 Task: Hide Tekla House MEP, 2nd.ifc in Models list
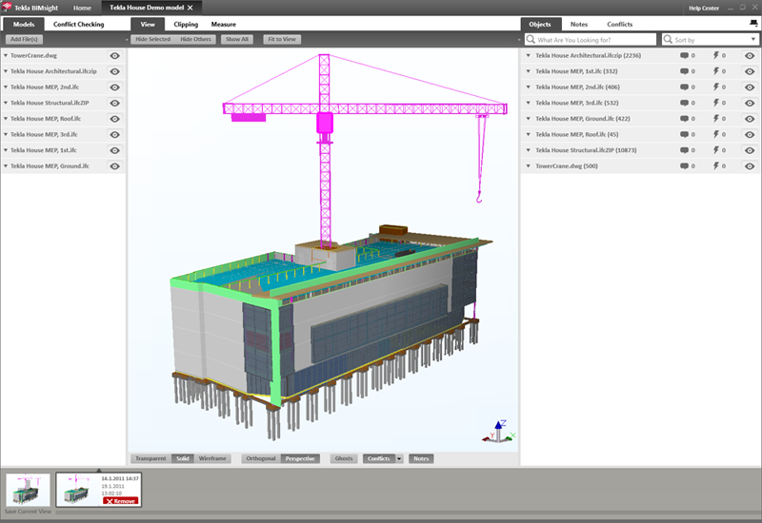(114, 87)
